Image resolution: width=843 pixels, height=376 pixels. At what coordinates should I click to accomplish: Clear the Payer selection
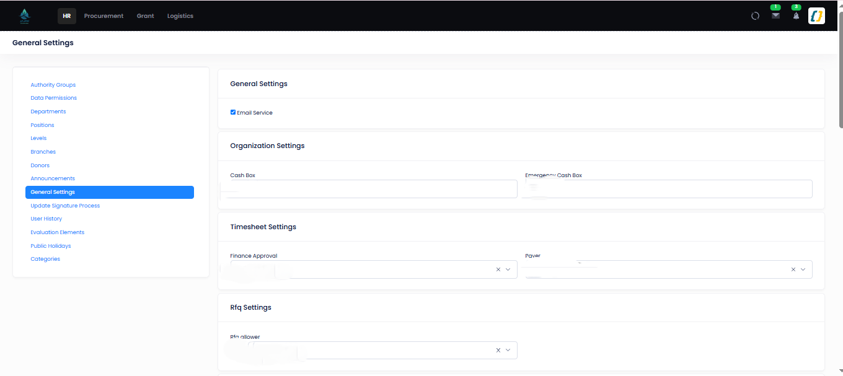click(x=793, y=269)
